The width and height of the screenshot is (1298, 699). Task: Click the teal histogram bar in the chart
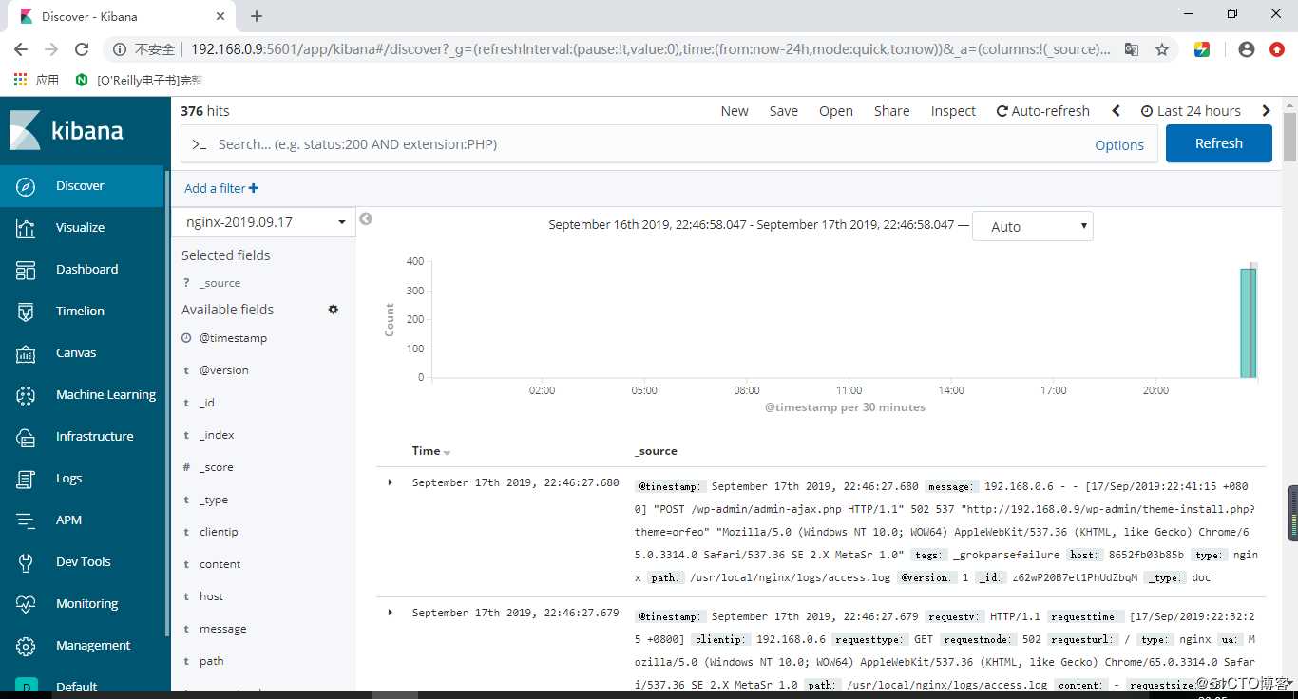tap(1247, 323)
